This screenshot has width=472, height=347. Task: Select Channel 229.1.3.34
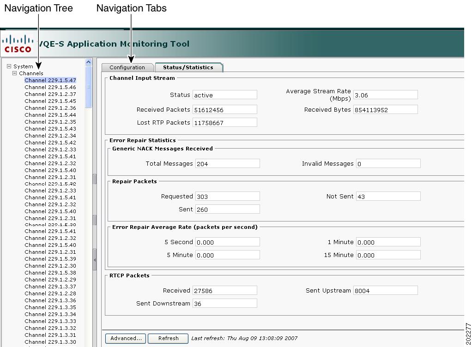(50, 314)
